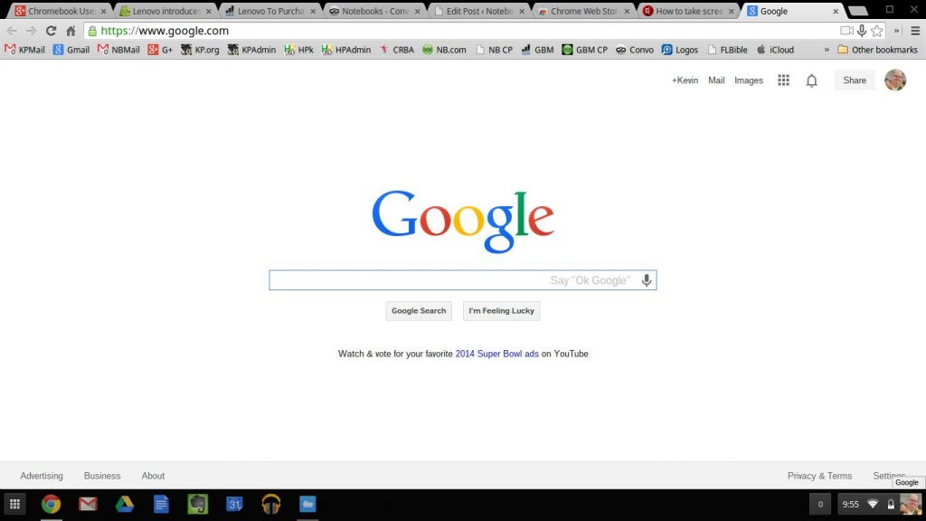Screen dimensions: 926x521
Task: Click the browser forward arrow
Action: tap(32, 31)
